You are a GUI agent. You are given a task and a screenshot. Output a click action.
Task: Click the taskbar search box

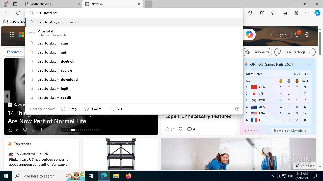[x=49, y=176]
